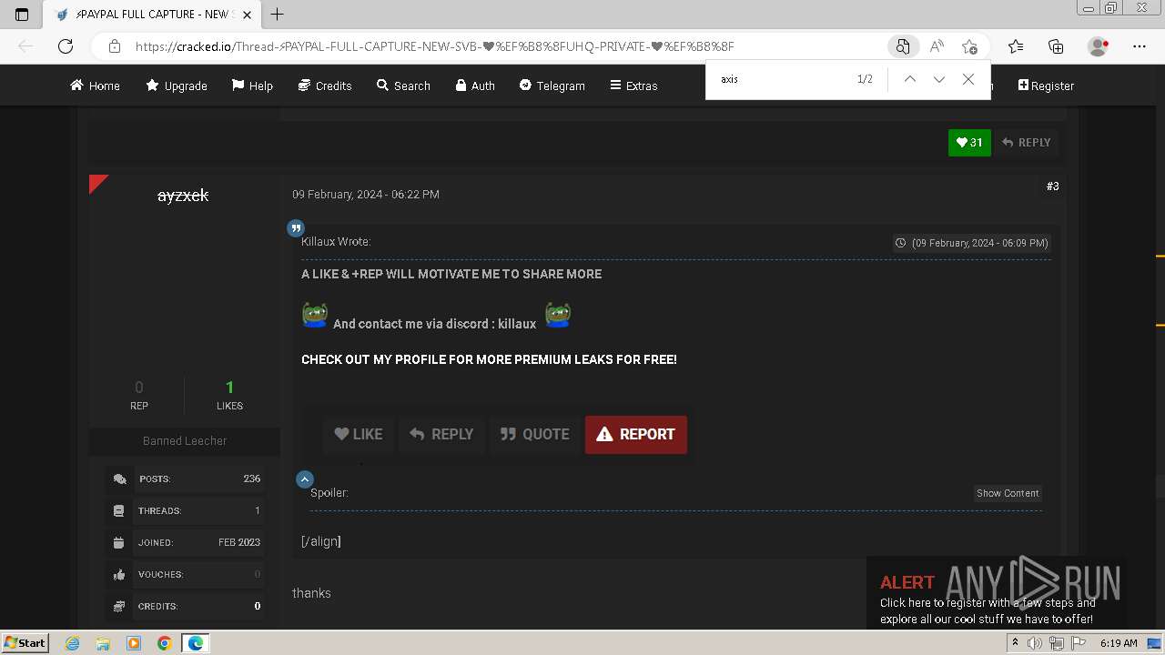Open the Upgrade nav link
The image size is (1165, 655).
tap(177, 86)
